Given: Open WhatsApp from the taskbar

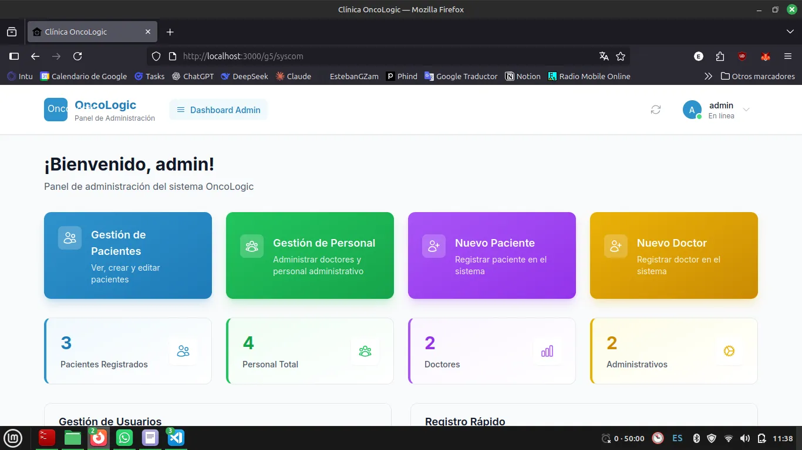Looking at the screenshot, I should 124,438.
